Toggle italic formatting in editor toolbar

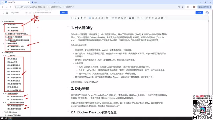[79, 18]
